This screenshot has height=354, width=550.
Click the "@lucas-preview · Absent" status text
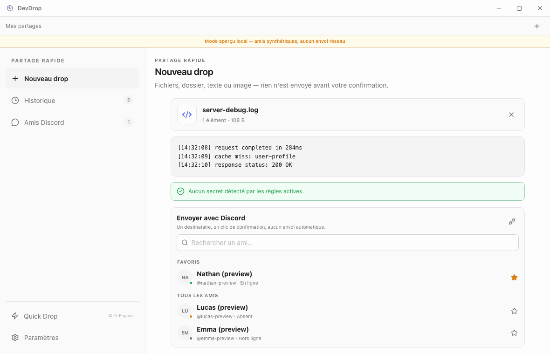[x=225, y=316]
